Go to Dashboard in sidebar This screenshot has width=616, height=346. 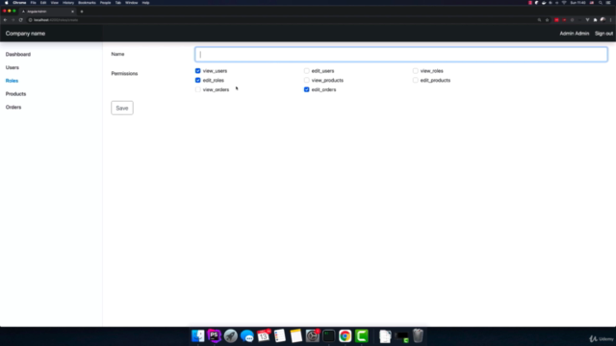pyautogui.click(x=18, y=54)
